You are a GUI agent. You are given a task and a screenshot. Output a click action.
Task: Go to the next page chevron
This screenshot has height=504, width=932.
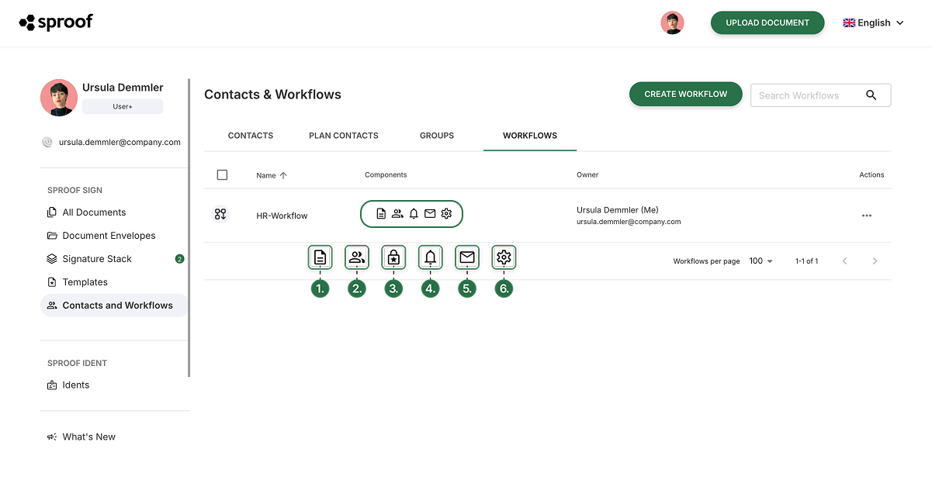point(875,261)
